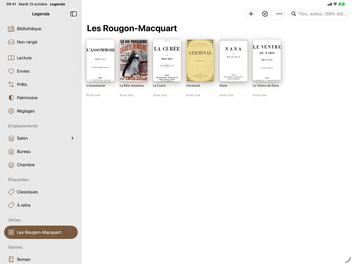352x264 pixels.
Task: Click Émile Zola under Le Ventre de Paris
Action: pyautogui.click(x=260, y=95)
